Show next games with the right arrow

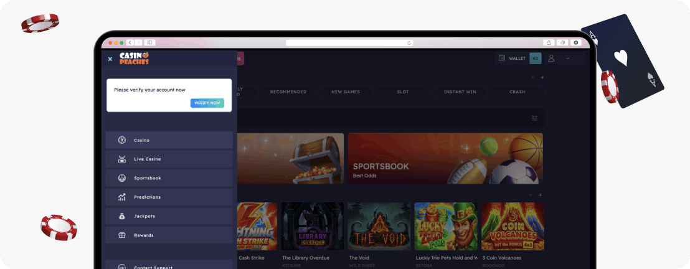pyautogui.click(x=541, y=195)
